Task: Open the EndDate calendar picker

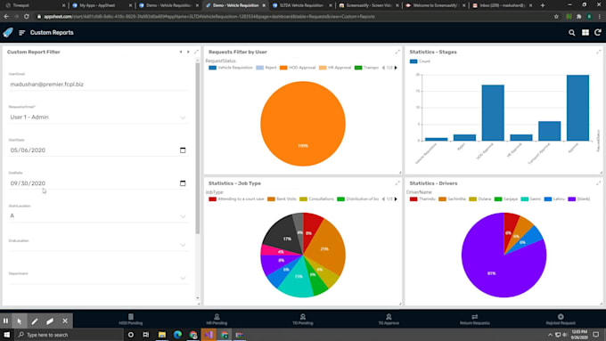Action: point(183,183)
